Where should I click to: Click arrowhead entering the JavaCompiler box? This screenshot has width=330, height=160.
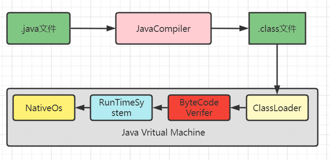pos(111,28)
